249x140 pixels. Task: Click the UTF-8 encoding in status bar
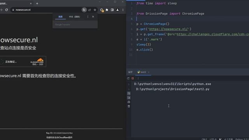click(x=213, y=139)
